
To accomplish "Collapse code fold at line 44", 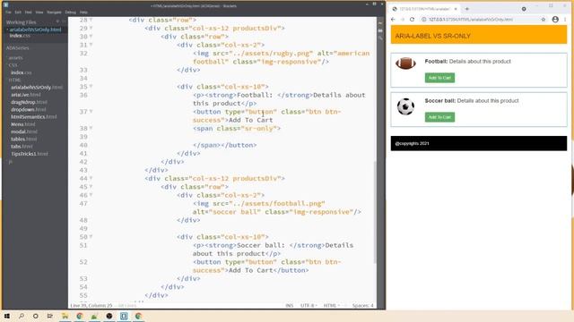I will point(91,179).
